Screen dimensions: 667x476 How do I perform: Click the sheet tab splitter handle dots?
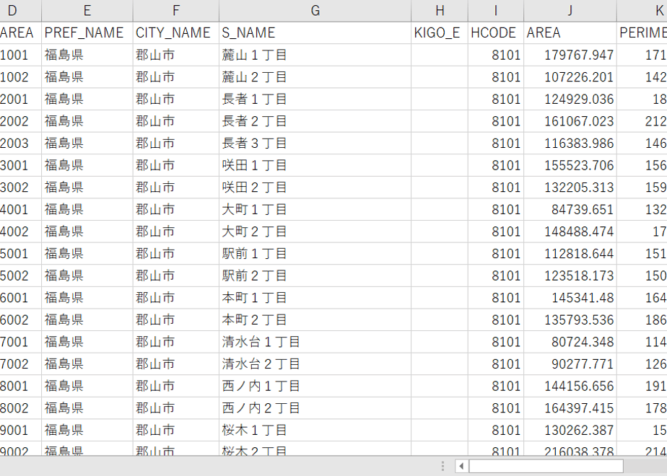[x=443, y=466]
